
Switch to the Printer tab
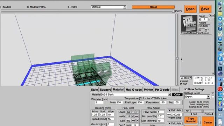pos(148,90)
